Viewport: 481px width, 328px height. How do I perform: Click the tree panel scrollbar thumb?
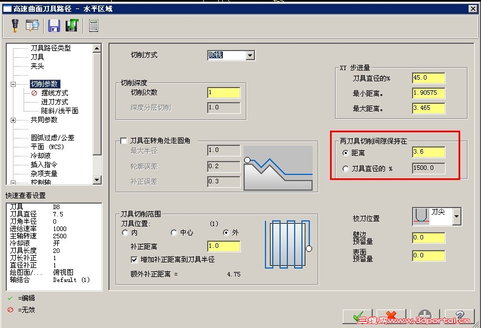click(97, 104)
